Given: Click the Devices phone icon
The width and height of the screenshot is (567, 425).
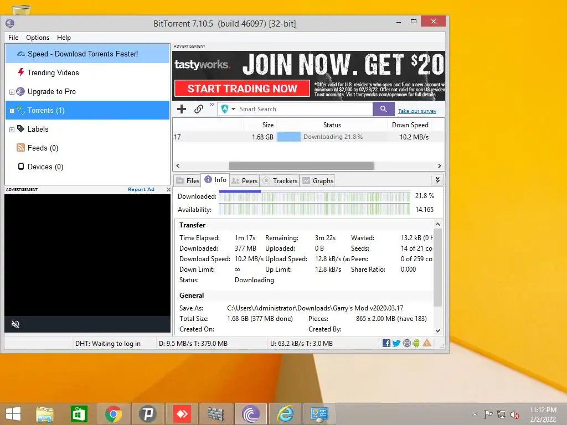Looking at the screenshot, I should point(20,166).
